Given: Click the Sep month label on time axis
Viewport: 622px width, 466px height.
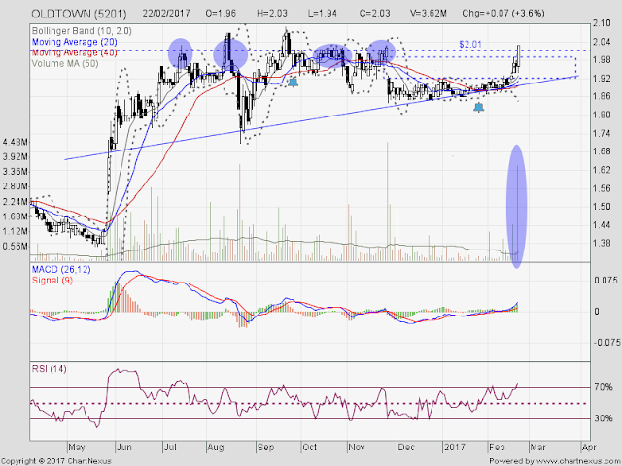Looking at the screenshot, I should (265, 448).
